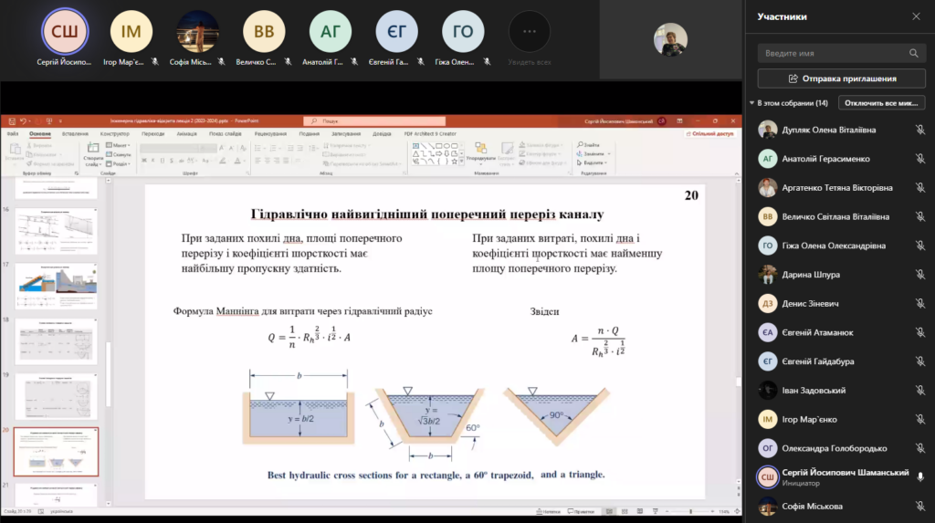Click the undo arrow in PowerPoint toolbar
Image resolution: width=935 pixels, height=523 pixels.
[x=23, y=121]
